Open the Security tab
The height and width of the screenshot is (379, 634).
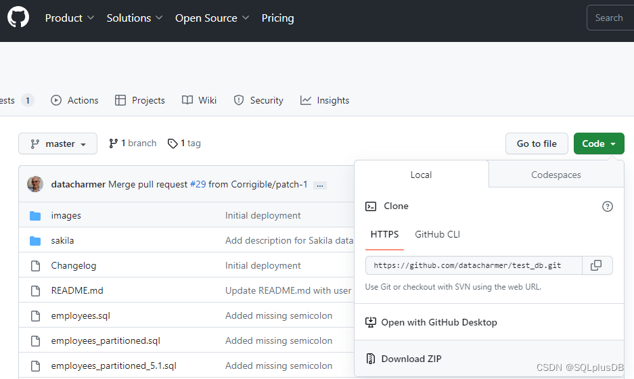(x=258, y=100)
